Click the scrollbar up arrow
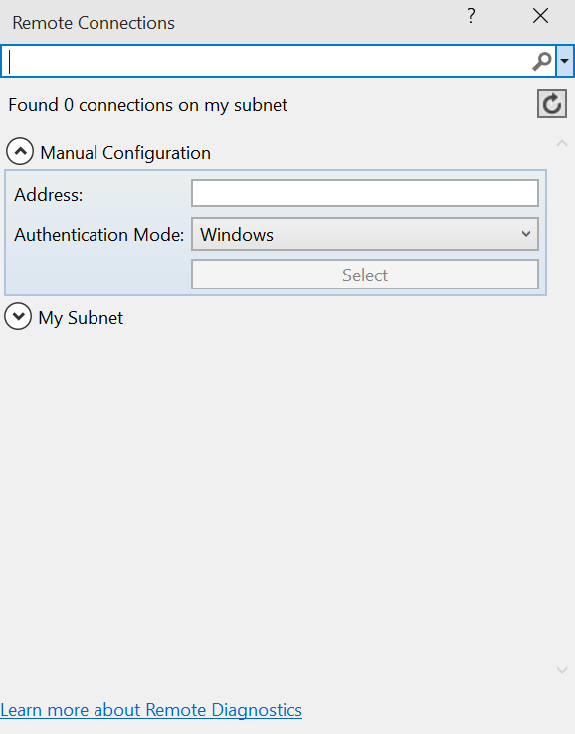 562,143
